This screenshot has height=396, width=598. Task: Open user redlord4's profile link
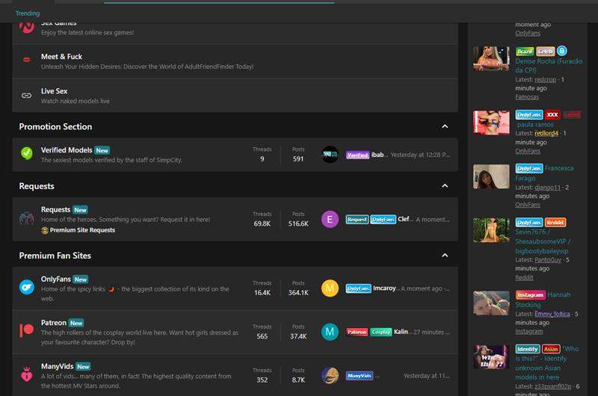tap(546, 133)
